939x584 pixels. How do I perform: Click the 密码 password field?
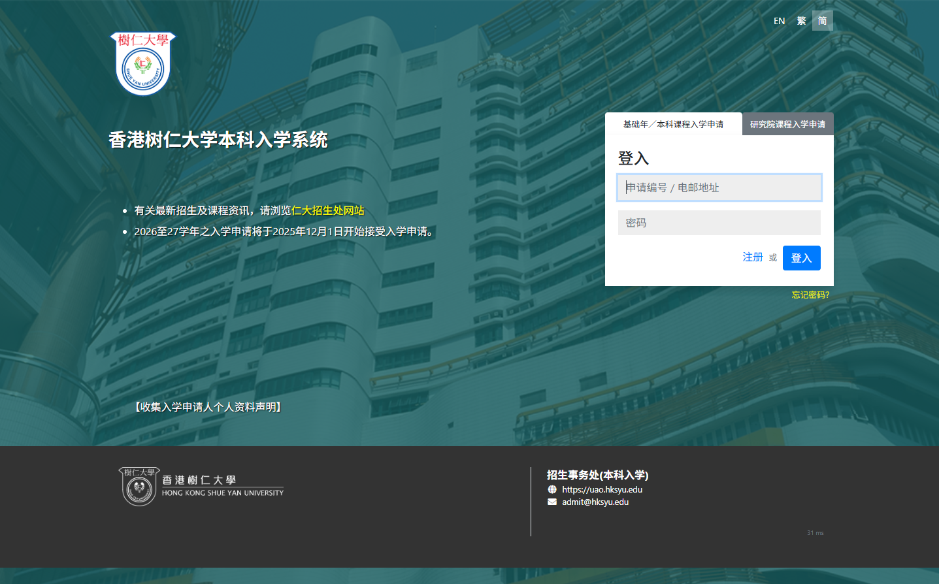pyautogui.click(x=719, y=222)
